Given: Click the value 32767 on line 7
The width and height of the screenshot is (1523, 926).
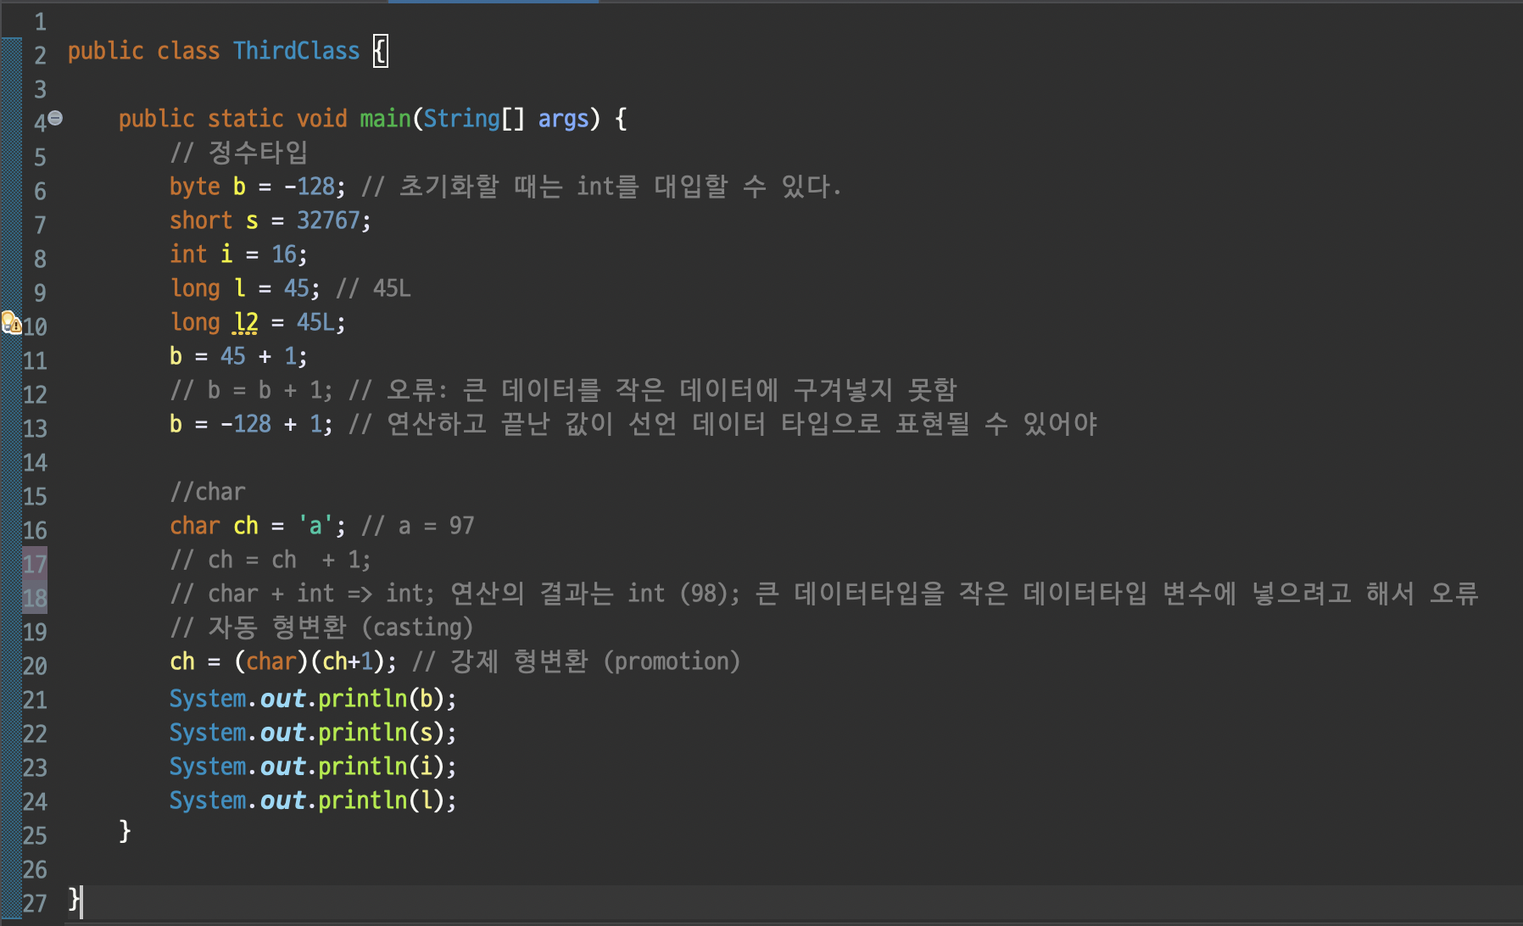Looking at the screenshot, I should (328, 220).
